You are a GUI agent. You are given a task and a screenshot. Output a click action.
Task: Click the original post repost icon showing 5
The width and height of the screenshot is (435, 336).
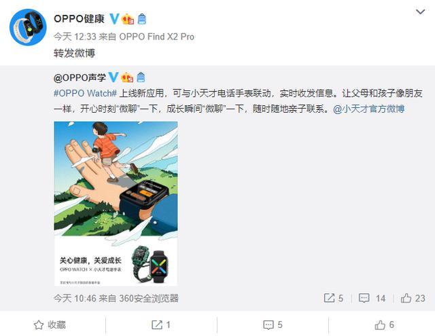pyautogui.click(x=334, y=298)
